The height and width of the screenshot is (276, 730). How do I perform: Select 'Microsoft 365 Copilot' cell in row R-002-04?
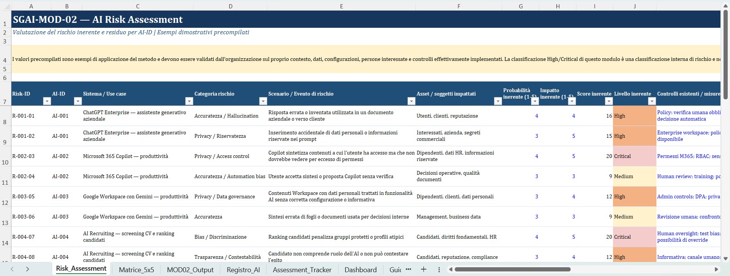[138, 176]
